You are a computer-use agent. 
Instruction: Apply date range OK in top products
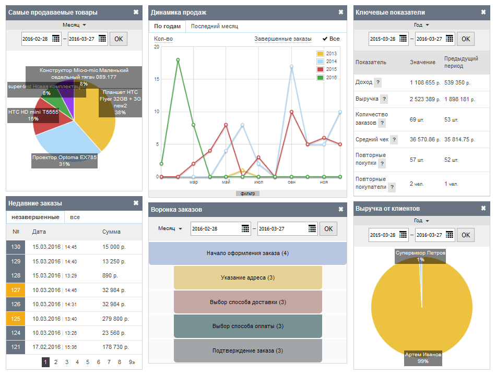point(119,39)
